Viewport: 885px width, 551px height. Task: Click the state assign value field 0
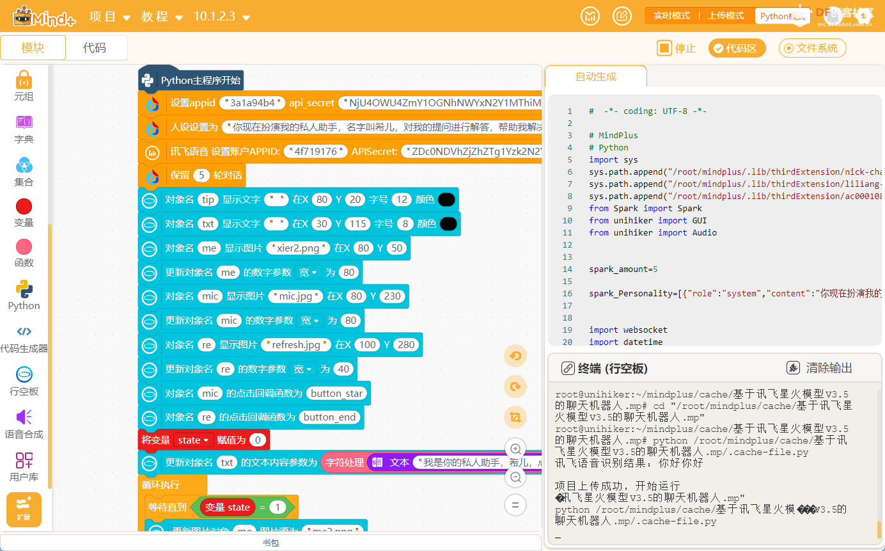257,440
